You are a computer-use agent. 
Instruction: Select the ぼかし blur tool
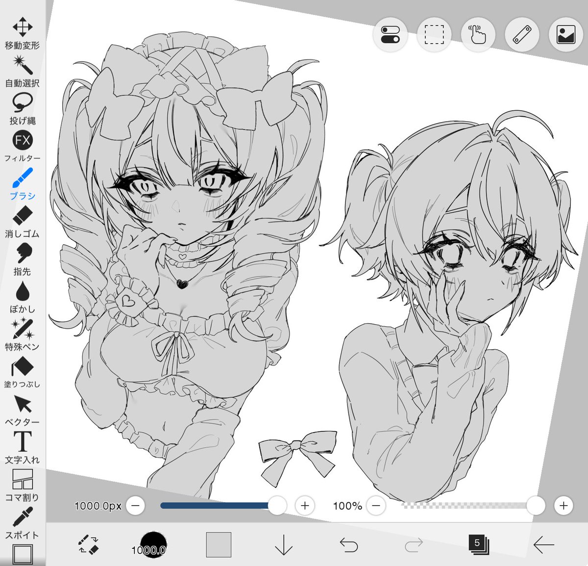[23, 298]
